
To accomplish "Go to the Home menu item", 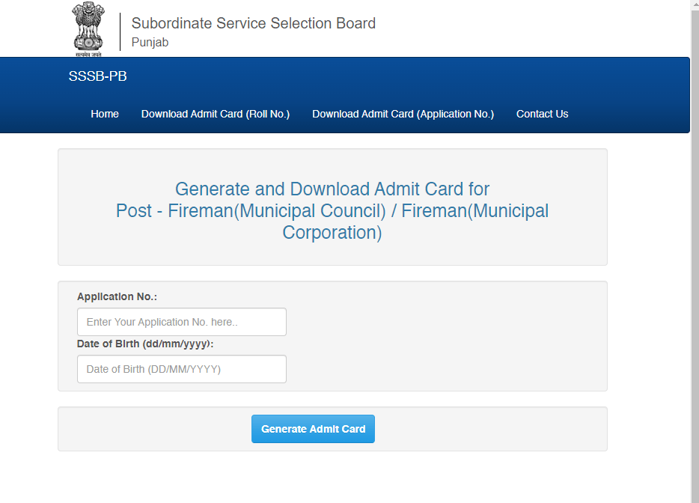I will point(105,114).
